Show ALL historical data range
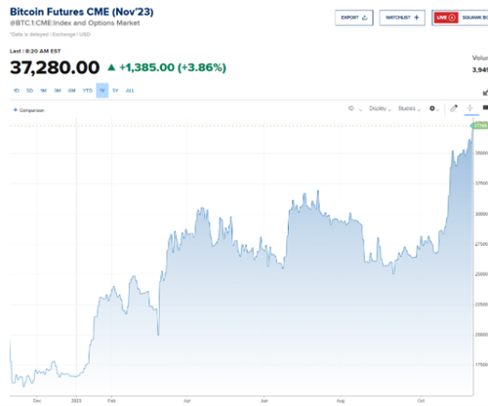 click(130, 91)
